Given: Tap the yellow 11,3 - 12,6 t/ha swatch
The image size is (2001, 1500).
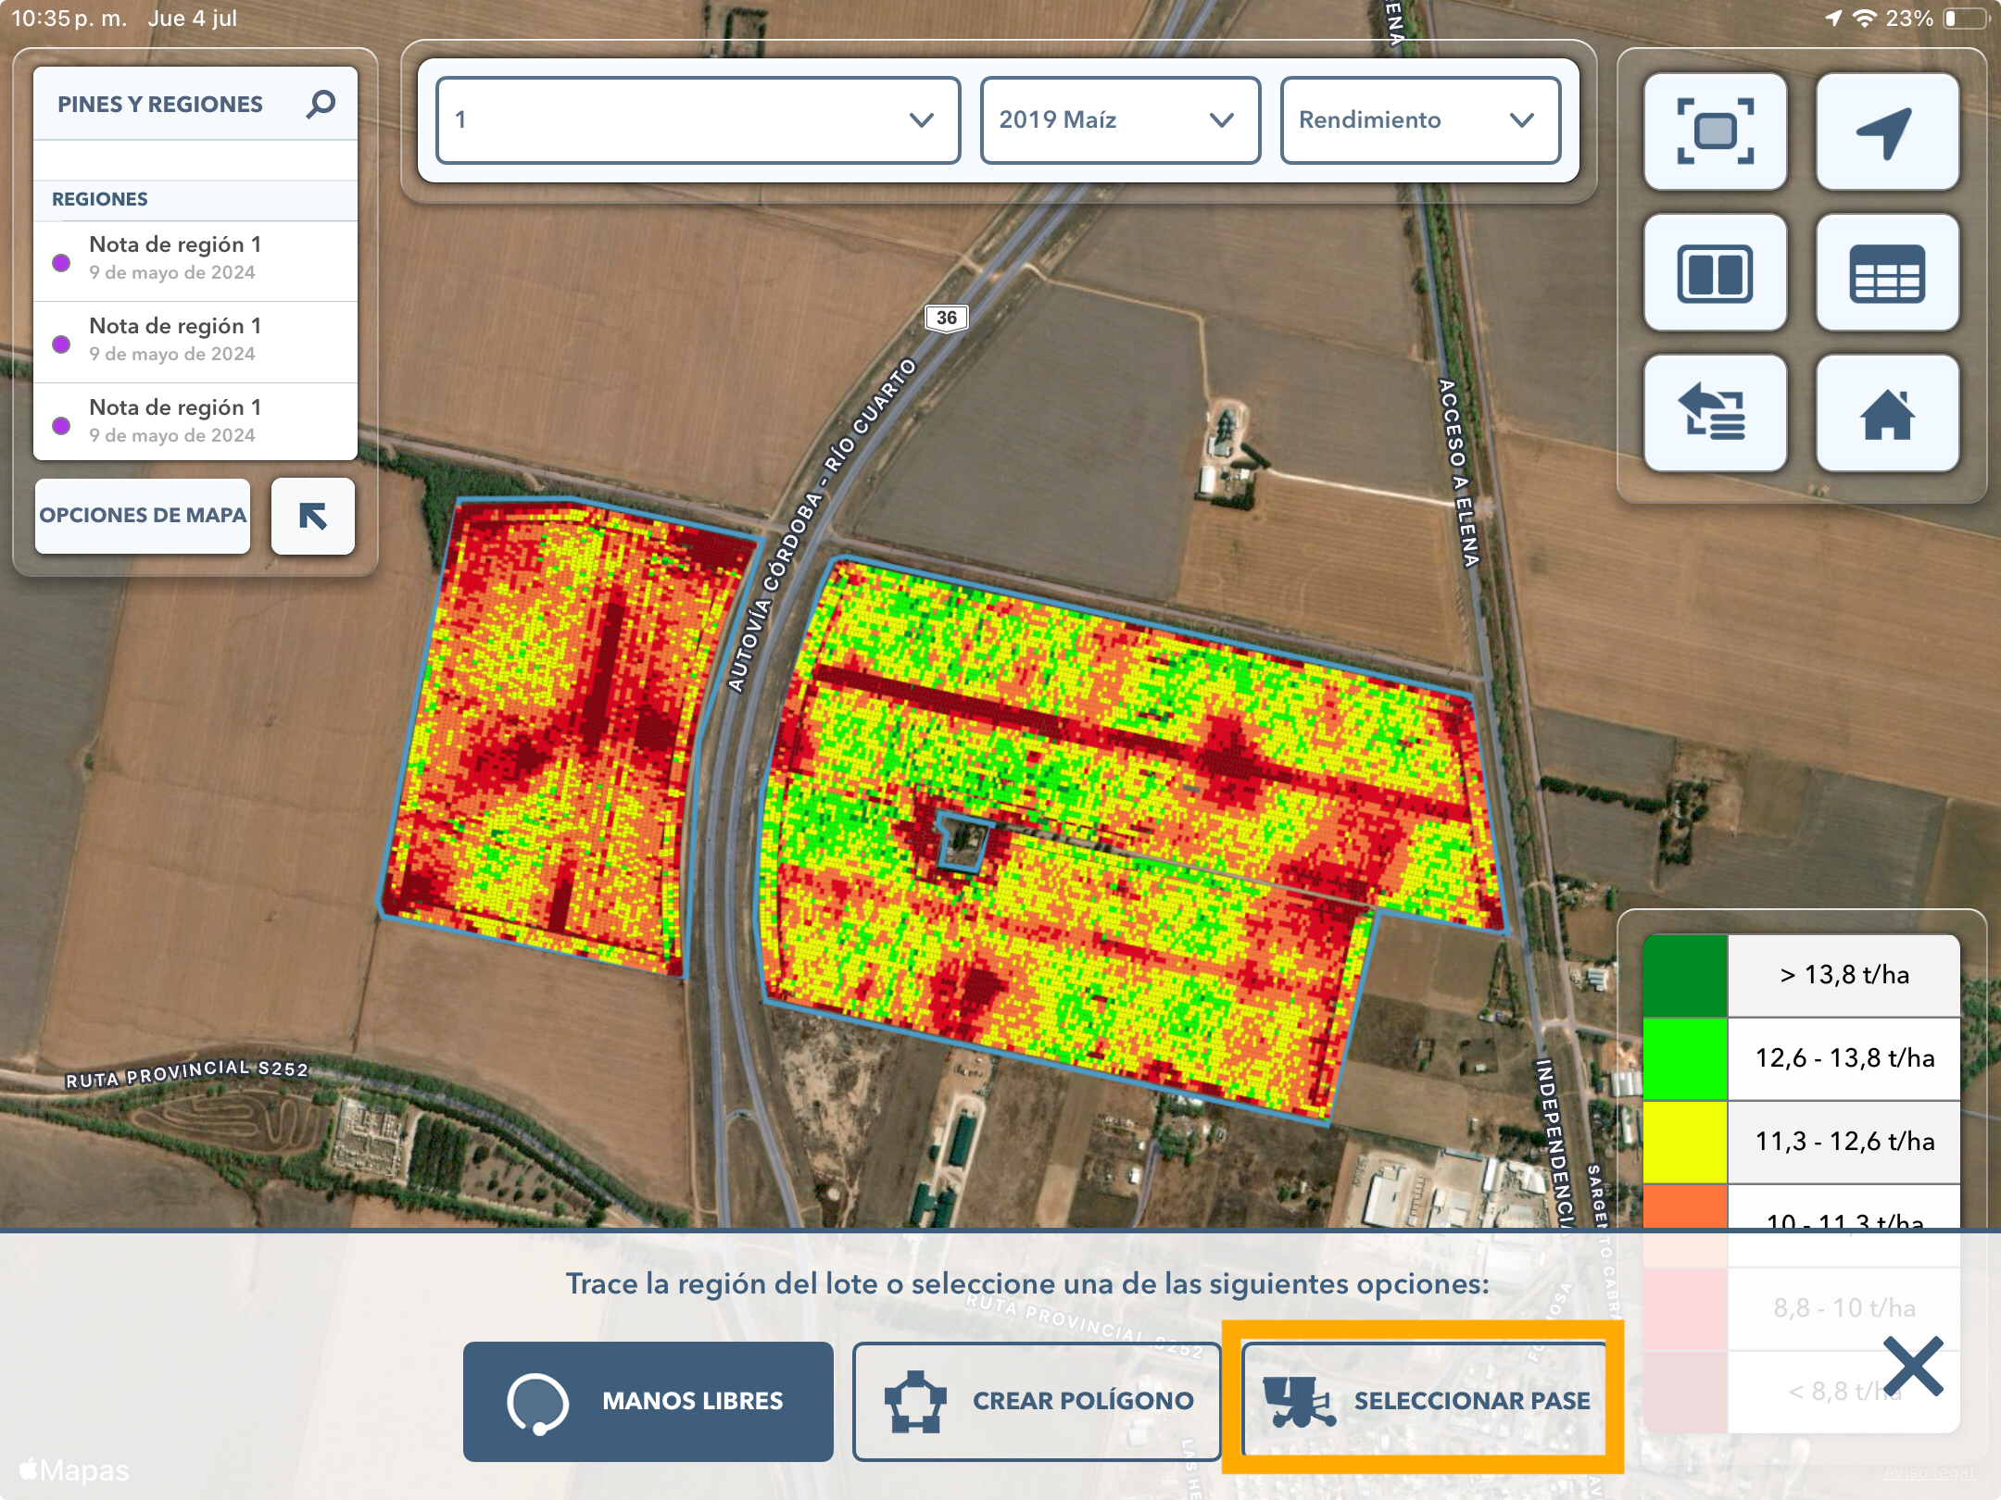Looking at the screenshot, I should pos(1685,1142).
